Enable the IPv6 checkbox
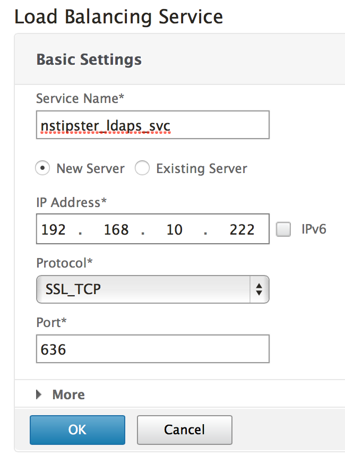Screen dimensions: 345x464 click(x=284, y=229)
